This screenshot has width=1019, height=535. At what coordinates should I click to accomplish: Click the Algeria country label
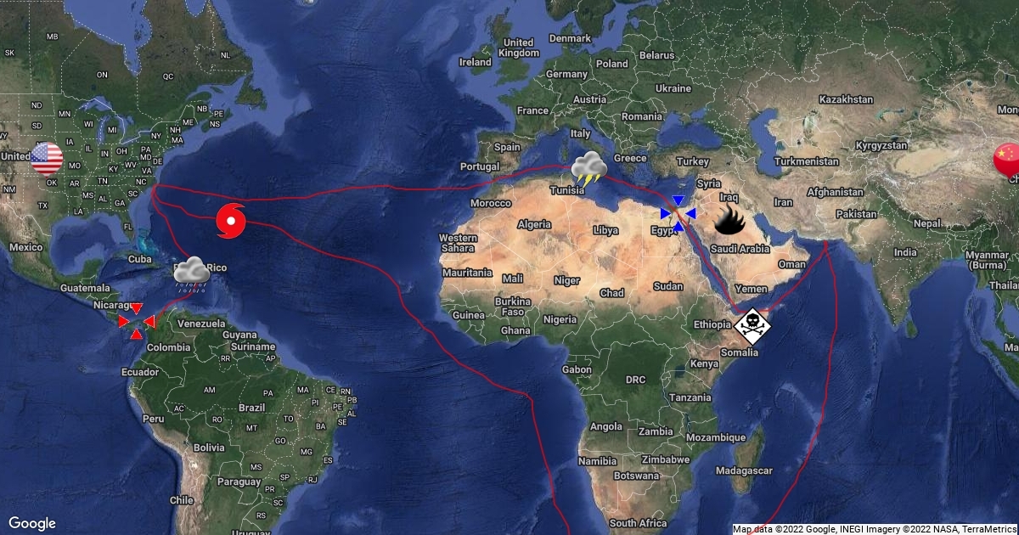click(x=535, y=225)
